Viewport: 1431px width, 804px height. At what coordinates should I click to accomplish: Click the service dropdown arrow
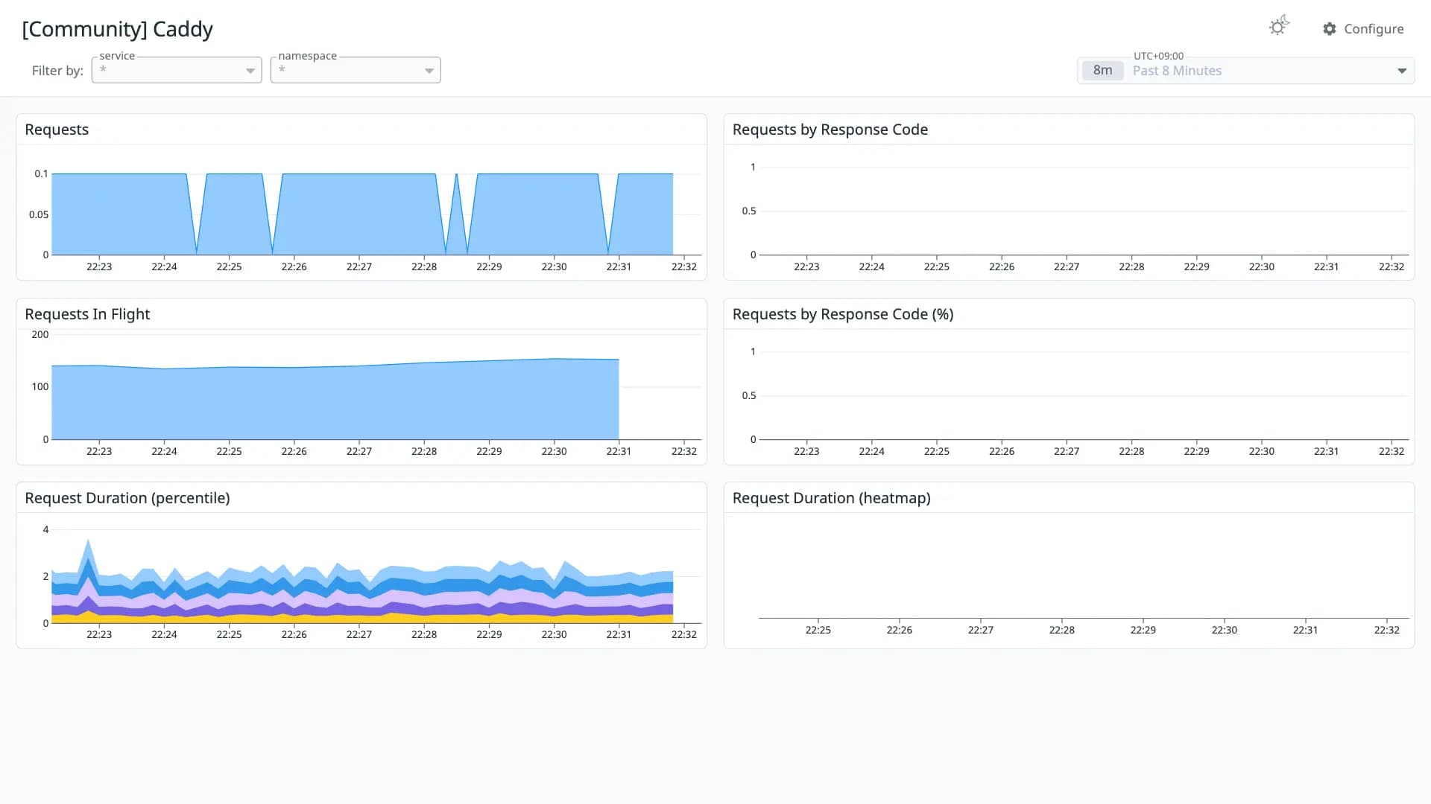click(x=250, y=71)
